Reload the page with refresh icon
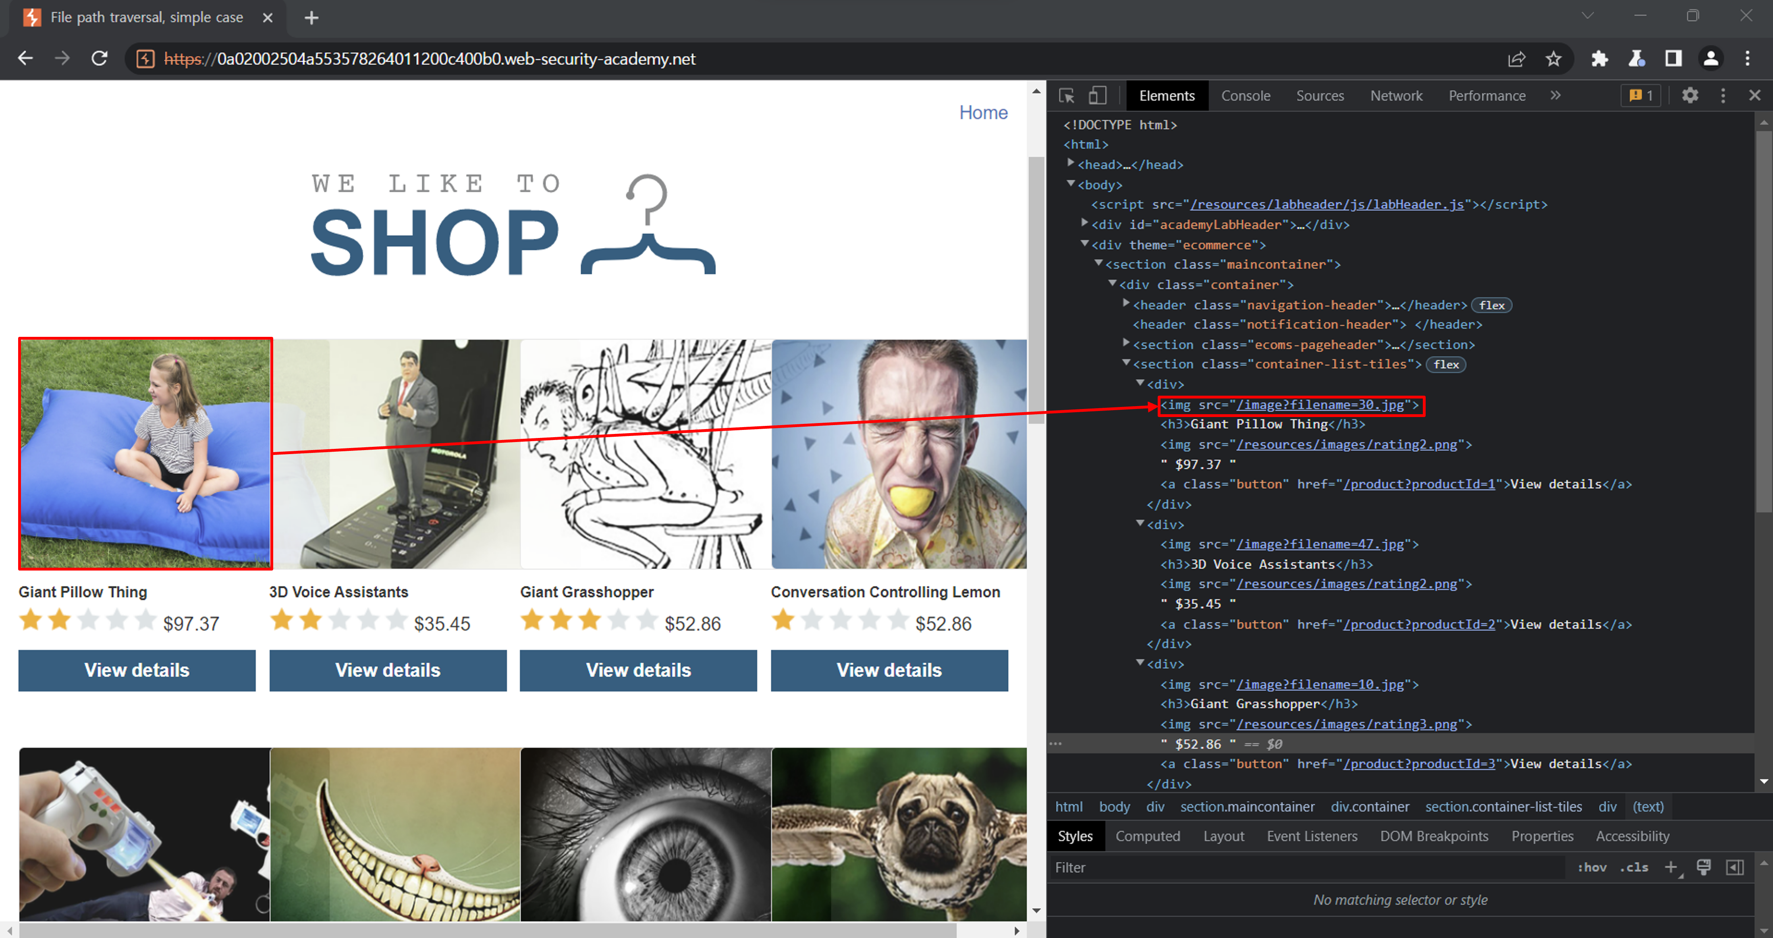The height and width of the screenshot is (938, 1773). click(100, 58)
